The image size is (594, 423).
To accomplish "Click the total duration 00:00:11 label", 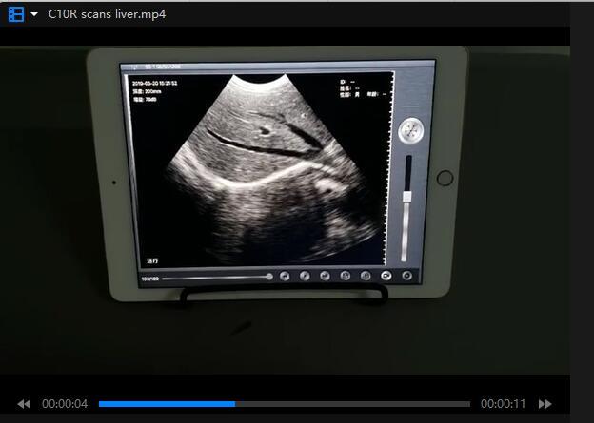I will 503,404.
